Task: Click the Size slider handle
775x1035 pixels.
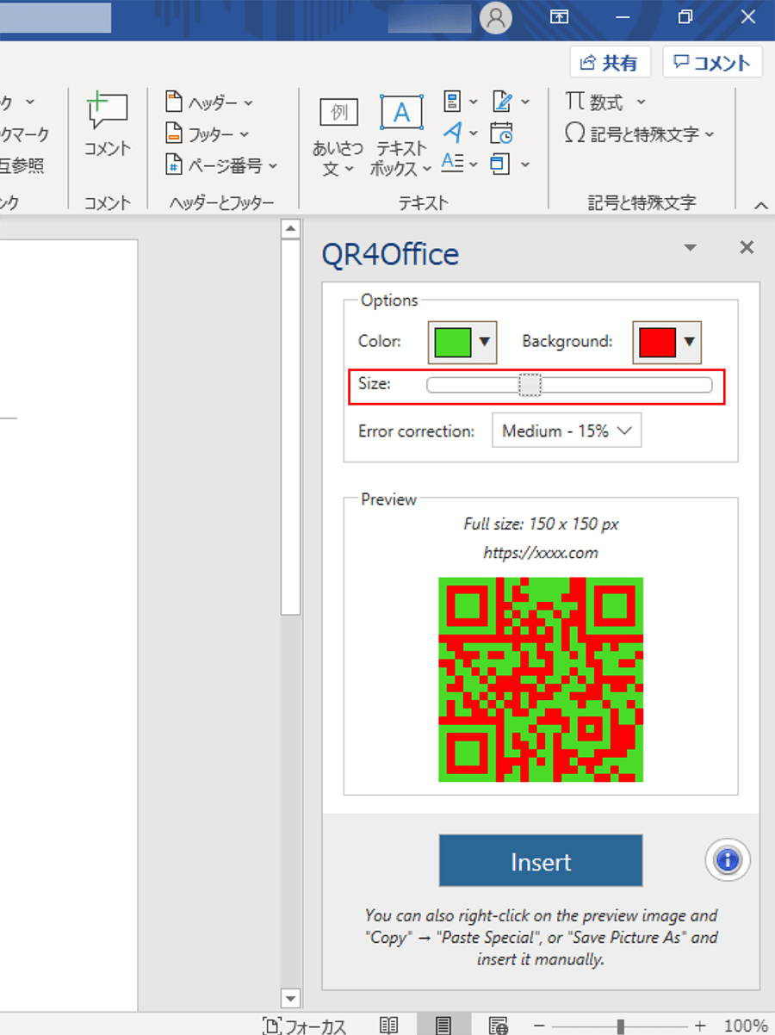Action: pos(530,385)
